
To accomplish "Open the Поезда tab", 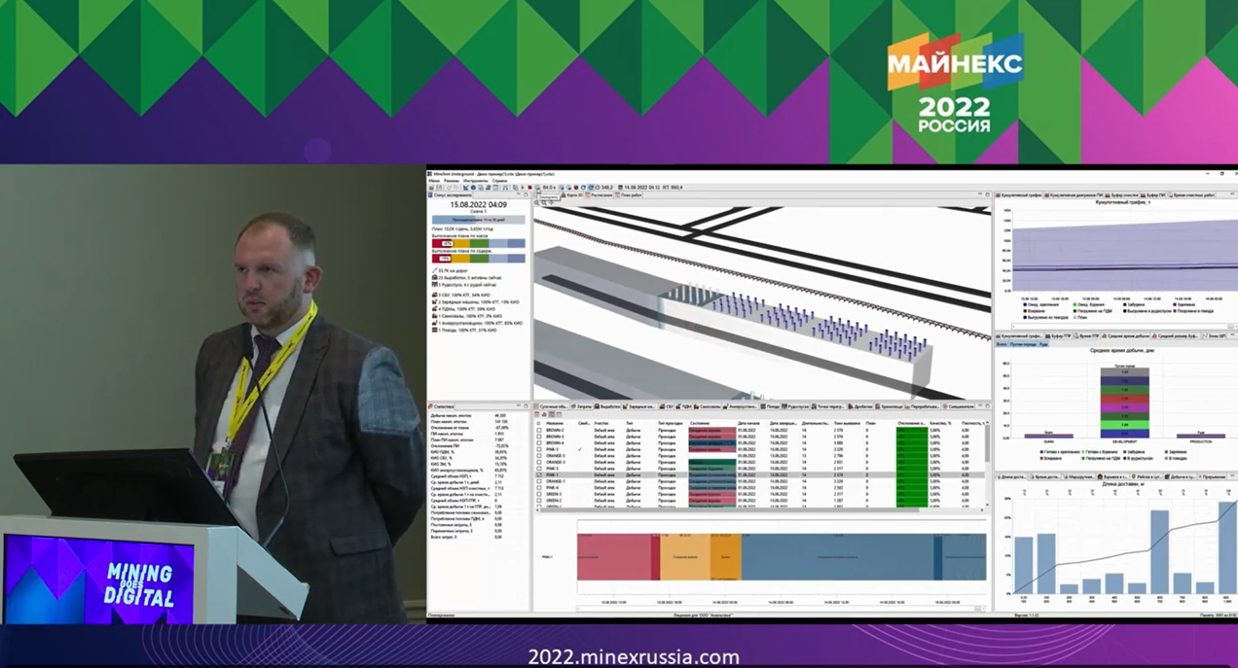I will point(771,406).
